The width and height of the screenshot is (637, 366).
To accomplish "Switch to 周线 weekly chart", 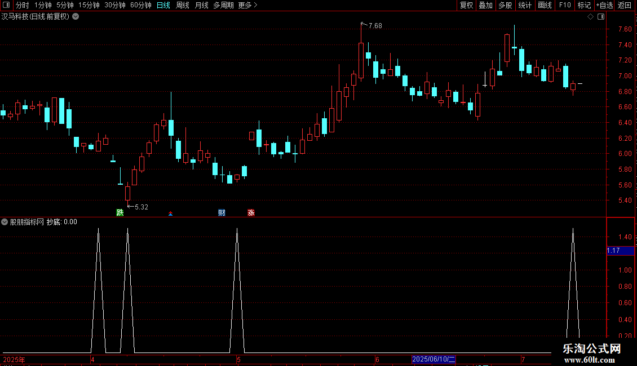I will point(183,5).
